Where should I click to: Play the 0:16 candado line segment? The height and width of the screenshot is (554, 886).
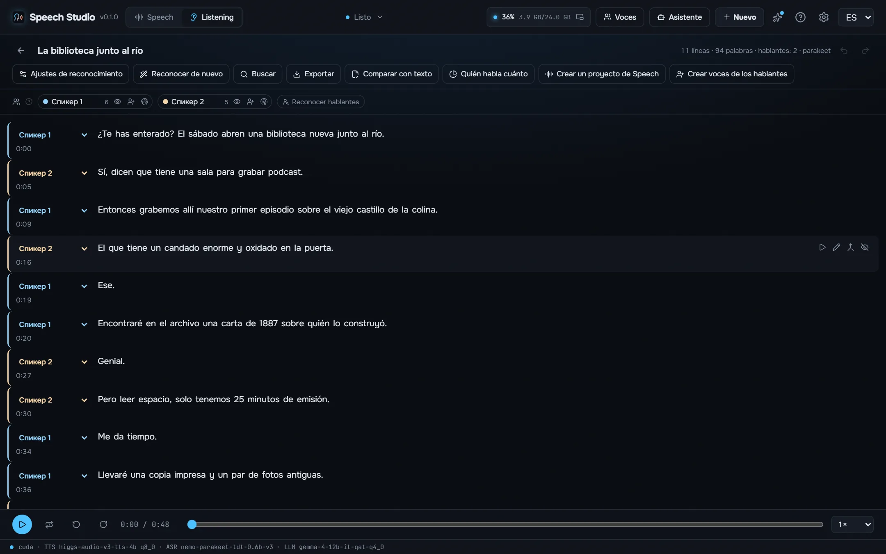(x=822, y=247)
